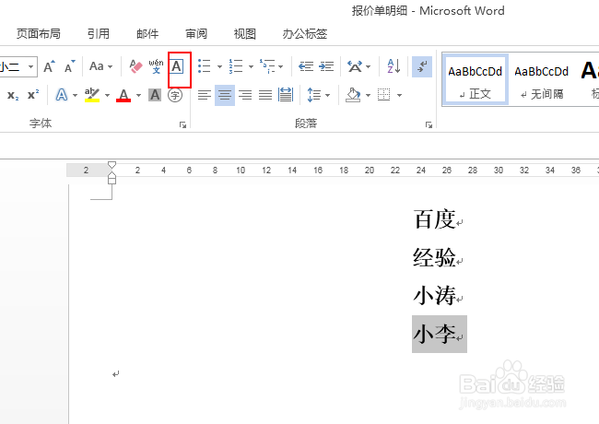Click the Bullets list icon
The image size is (599, 424).
coord(205,66)
